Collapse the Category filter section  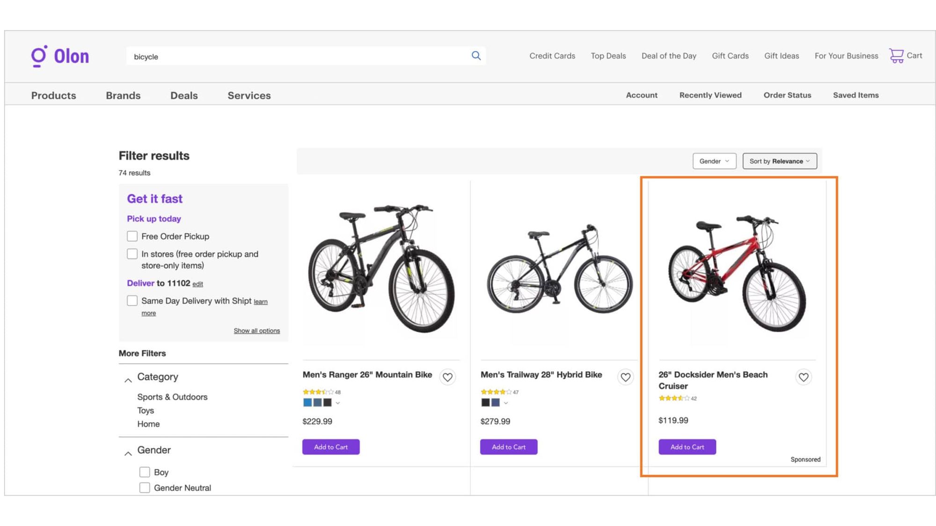(x=128, y=380)
